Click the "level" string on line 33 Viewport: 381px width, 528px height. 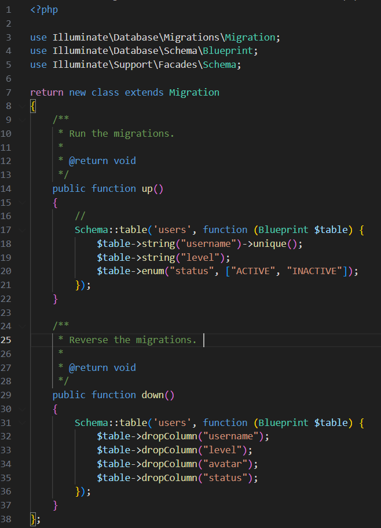(222, 450)
